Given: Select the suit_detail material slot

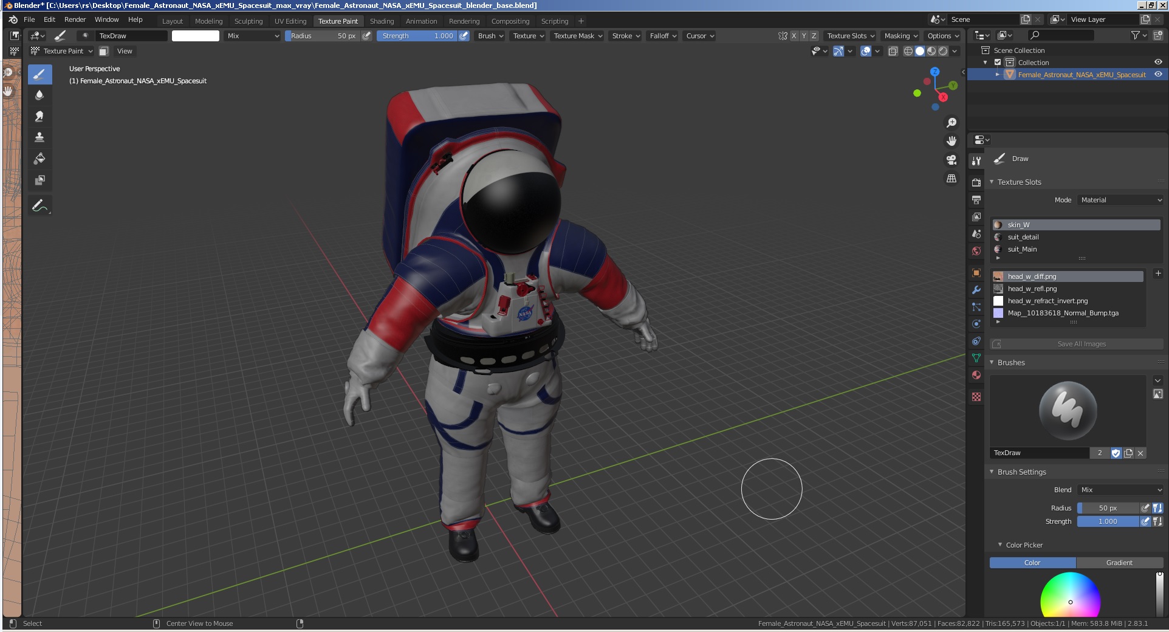Looking at the screenshot, I should tap(1076, 237).
